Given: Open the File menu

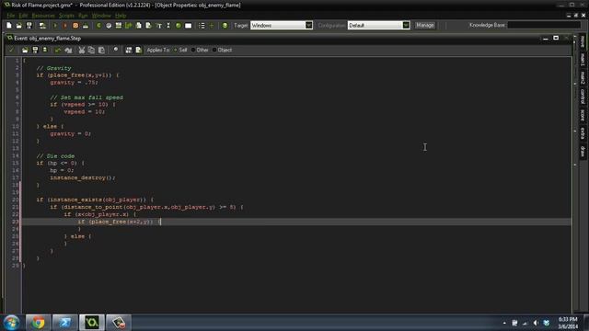Looking at the screenshot, I should coord(10,16).
